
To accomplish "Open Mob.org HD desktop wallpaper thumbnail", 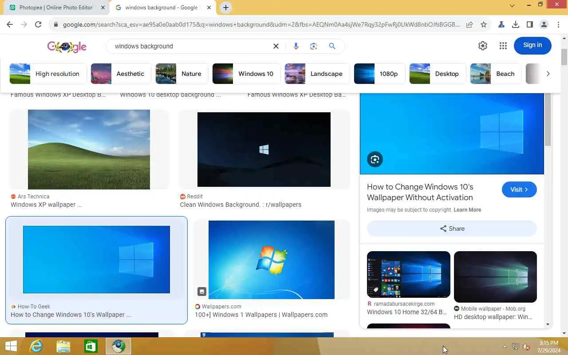I will click(495, 277).
